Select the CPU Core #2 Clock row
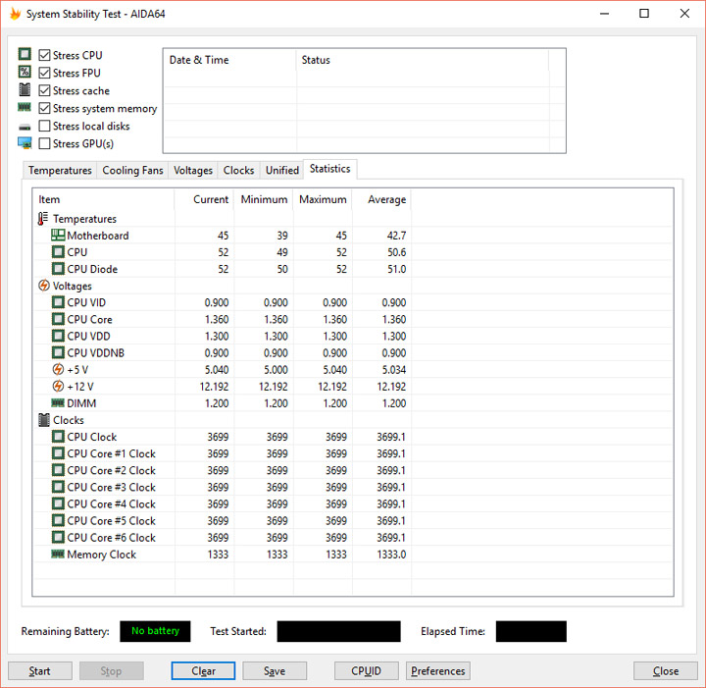706x688 pixels. (x=111, y=470)
